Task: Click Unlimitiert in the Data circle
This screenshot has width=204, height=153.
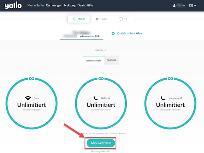Action: click(32, 105)
